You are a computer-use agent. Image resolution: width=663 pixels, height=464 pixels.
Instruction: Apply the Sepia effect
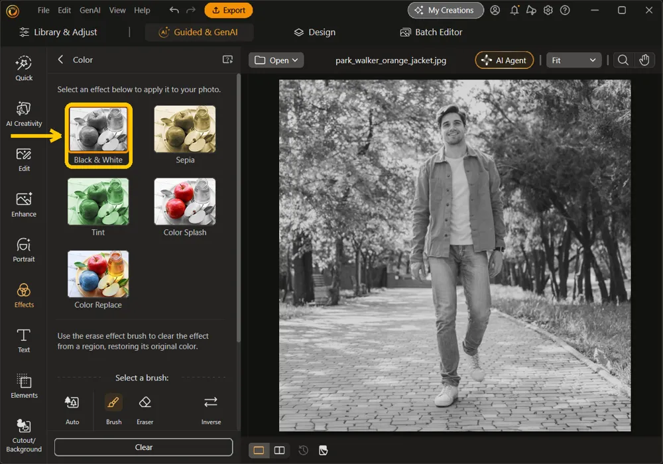click(x=185, y=135)
